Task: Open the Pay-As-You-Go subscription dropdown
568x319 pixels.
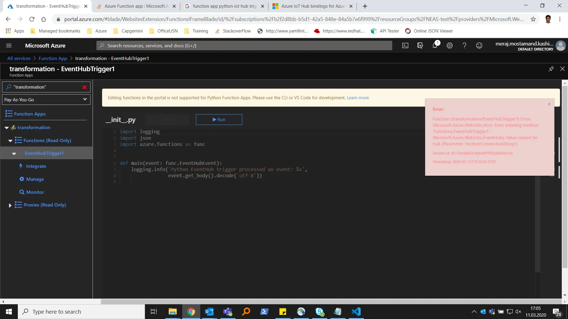Action: 46,100
